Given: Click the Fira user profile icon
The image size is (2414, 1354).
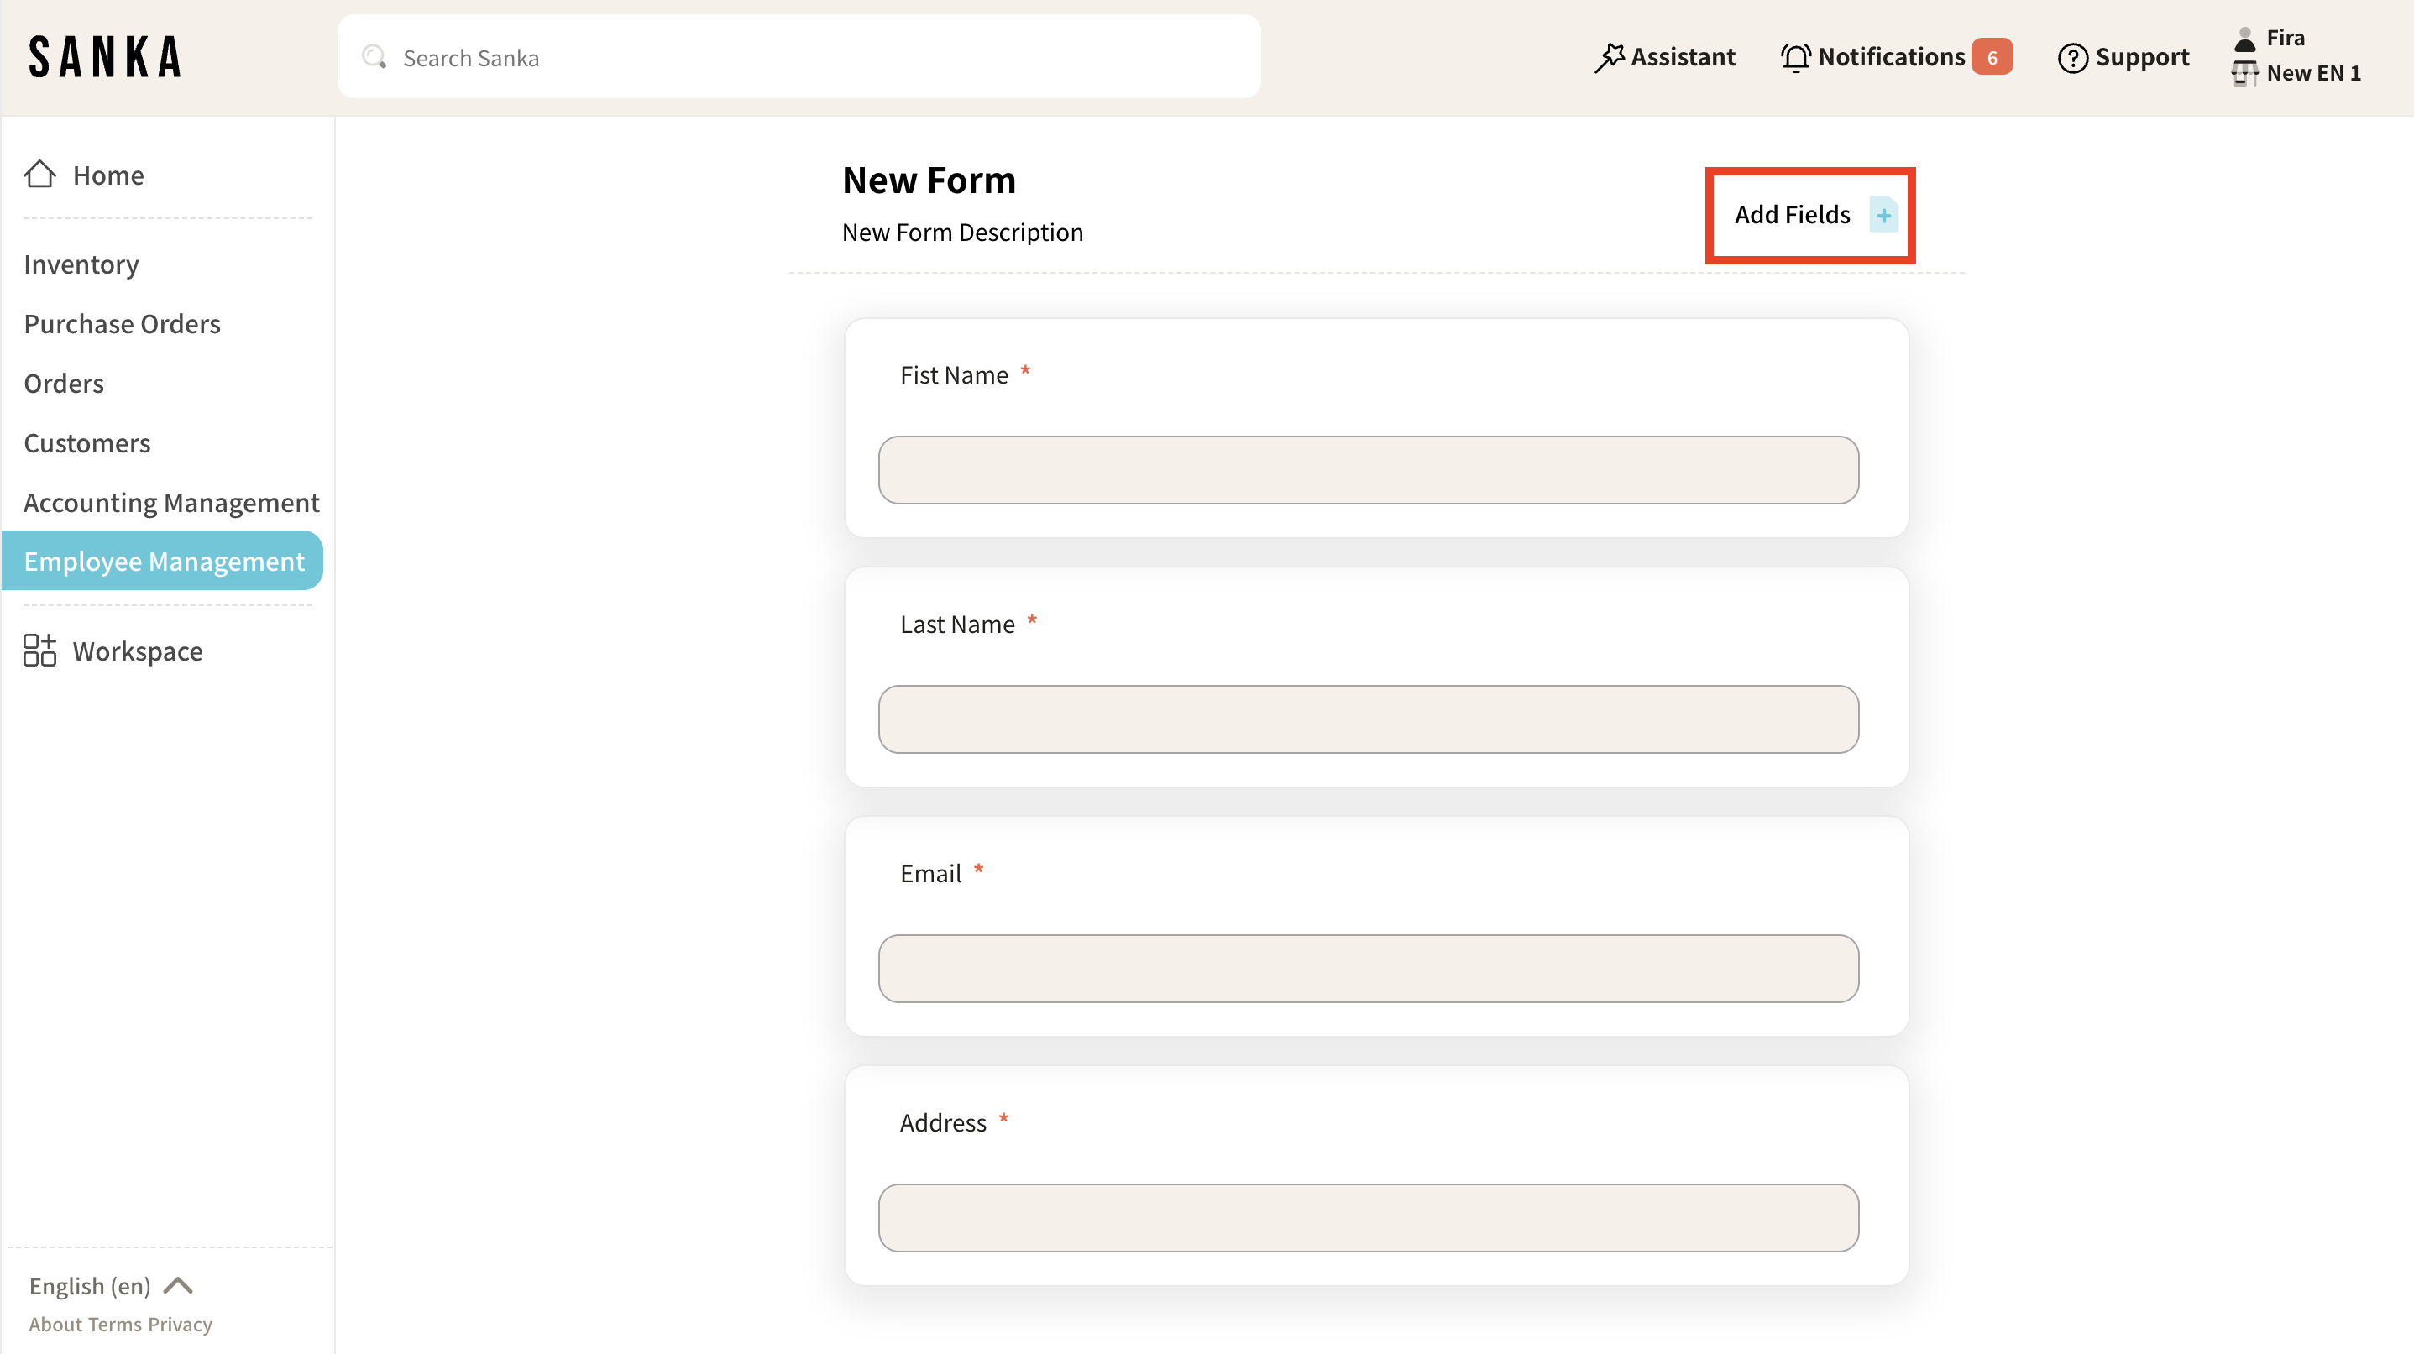Looking at the screenshot, I should (2244, 39).
